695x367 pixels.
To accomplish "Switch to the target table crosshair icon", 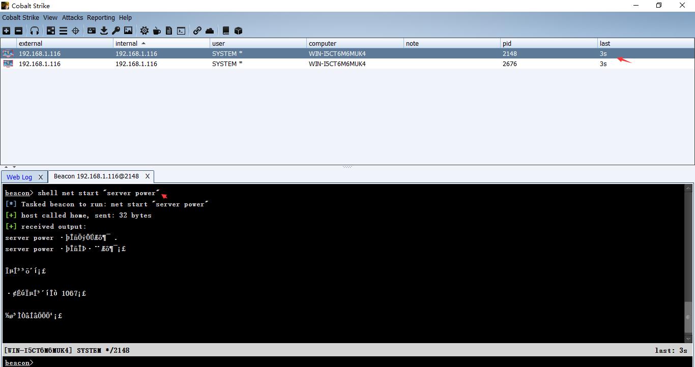I will click(75, 30).
